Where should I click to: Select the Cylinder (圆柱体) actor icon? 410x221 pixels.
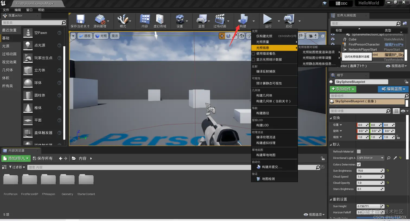[28, 95]
